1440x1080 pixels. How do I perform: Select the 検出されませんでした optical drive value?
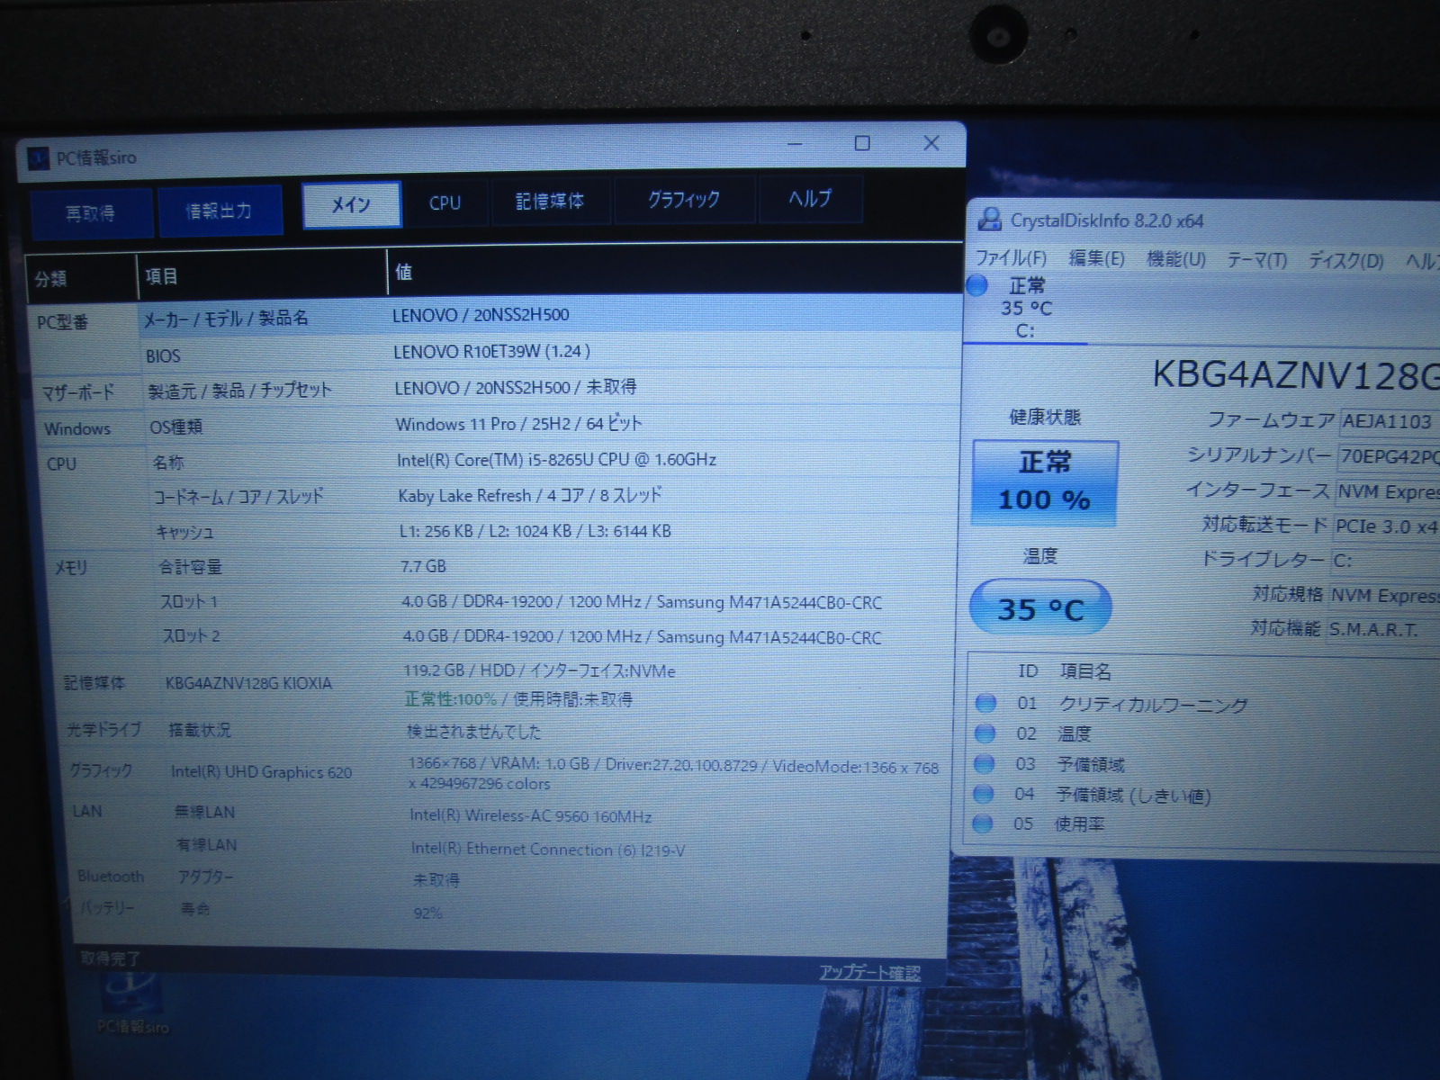[473, 731]
